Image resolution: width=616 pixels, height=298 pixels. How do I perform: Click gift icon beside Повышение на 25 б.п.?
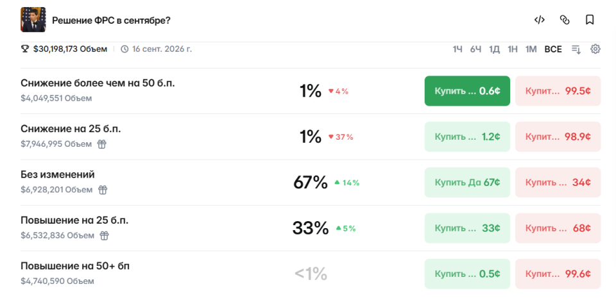(x=104, y=236)
